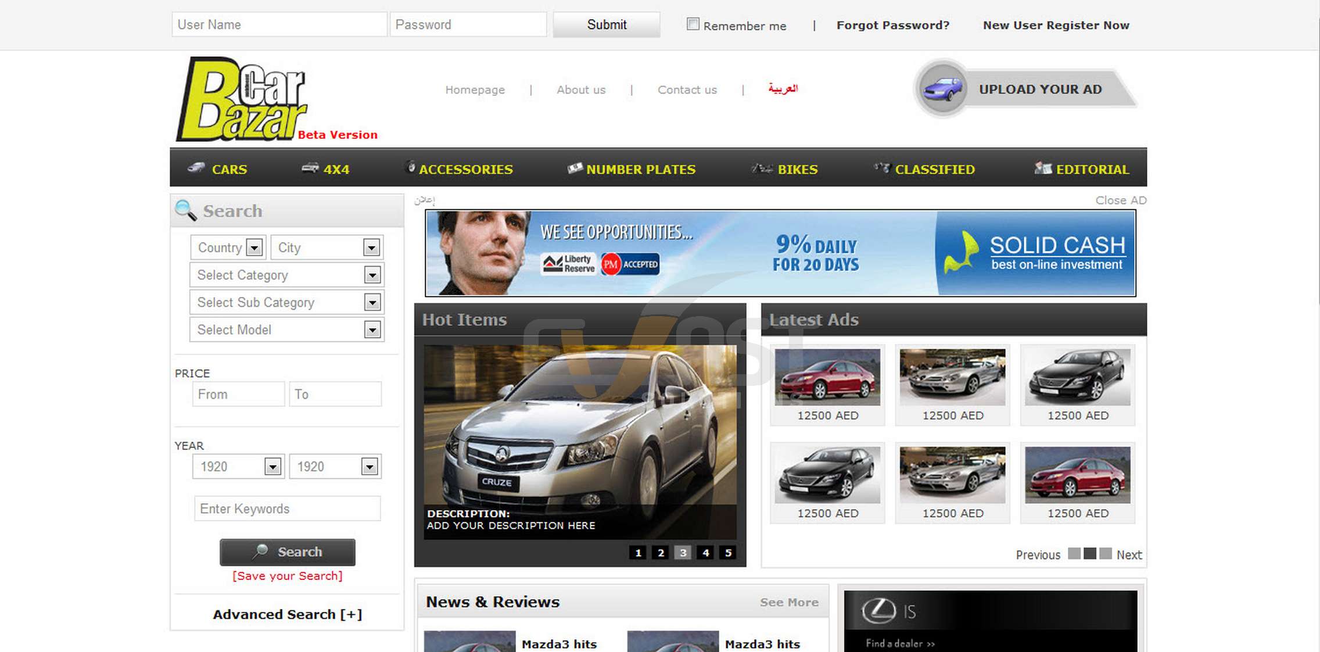
Task: Click the Car Bazar logo
Action: [x=242, y=99]
